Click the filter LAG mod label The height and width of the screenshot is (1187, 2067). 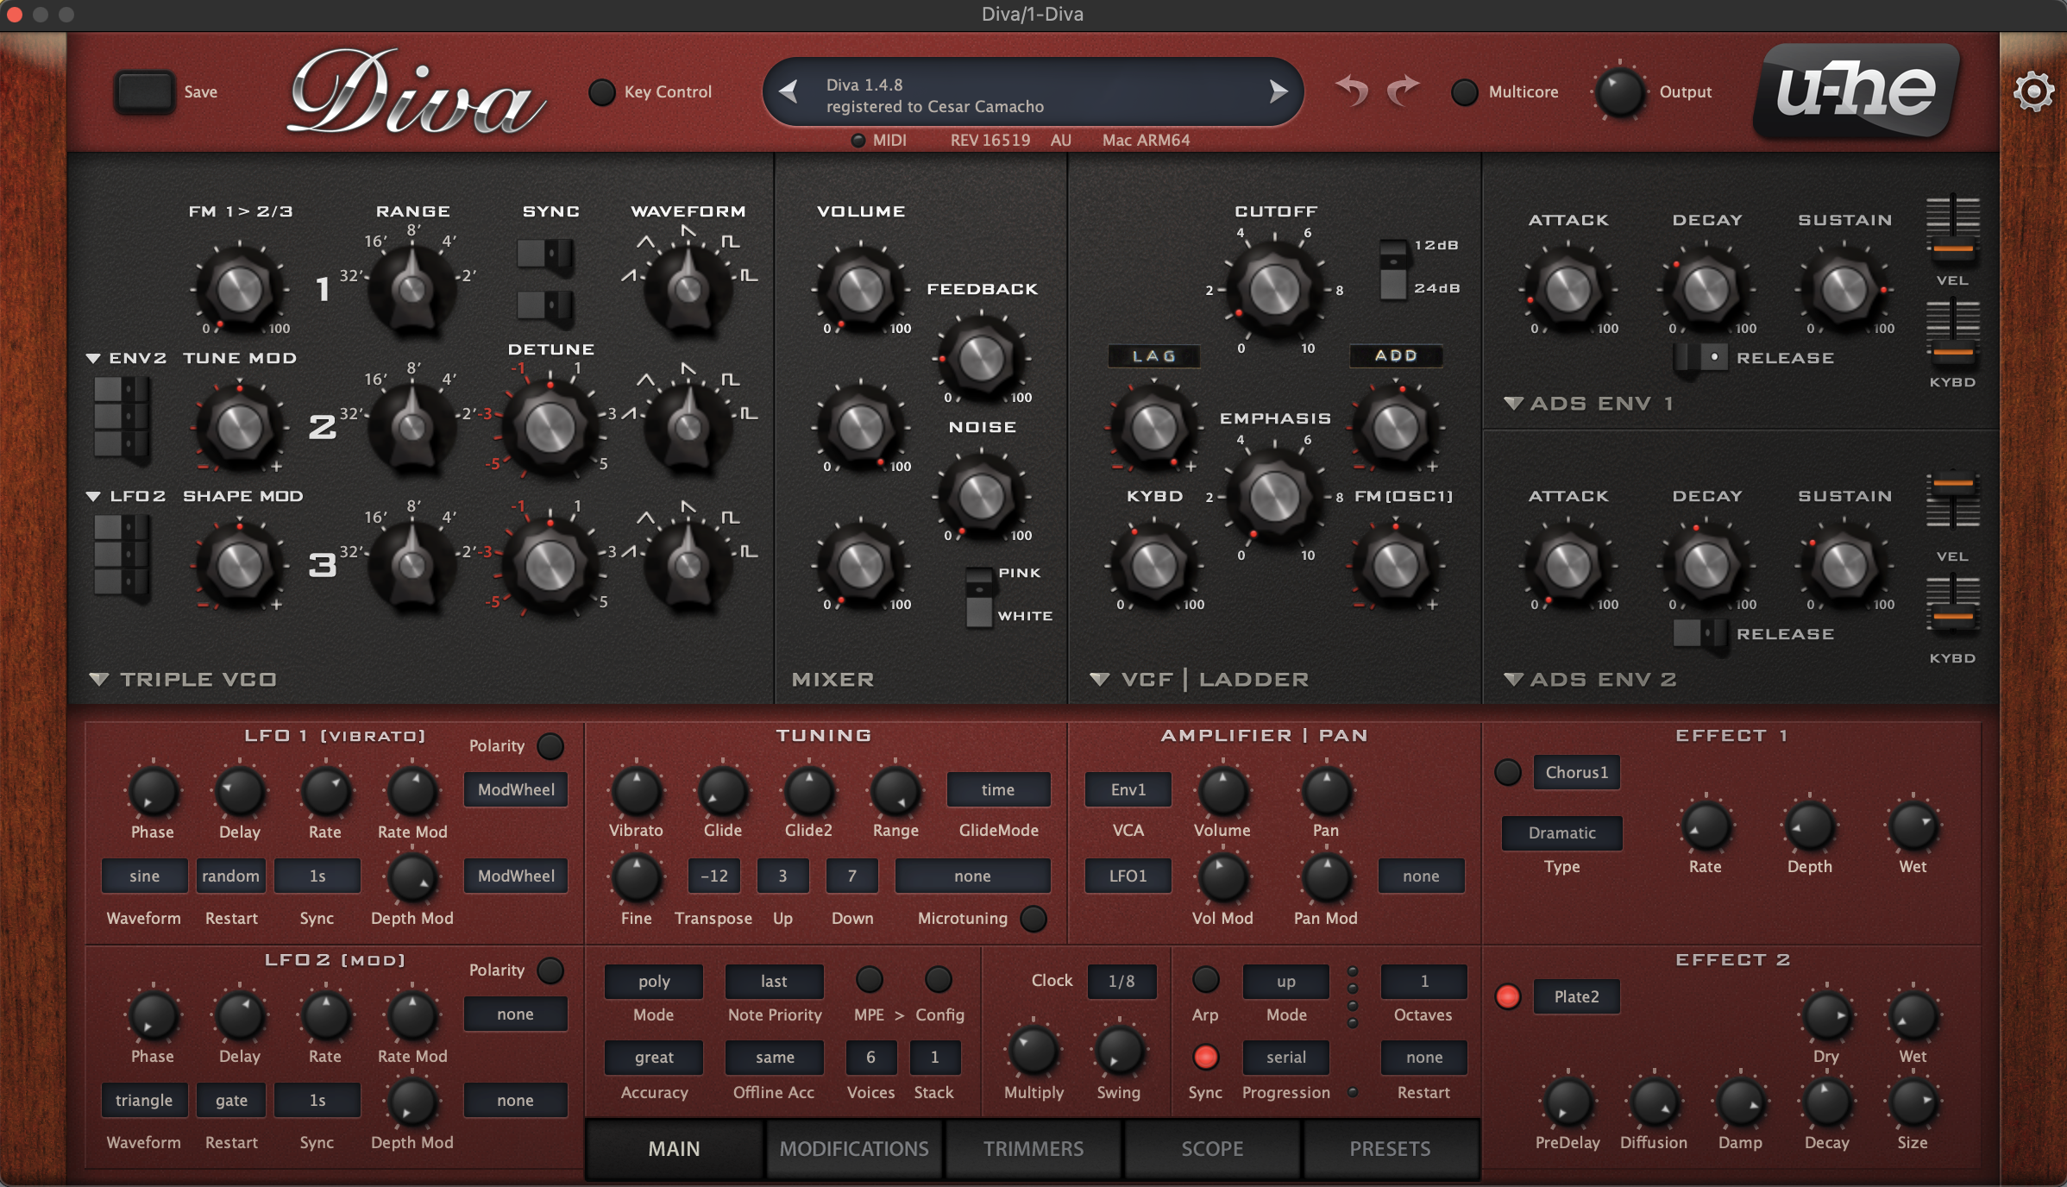click(x=1153, y=355)
